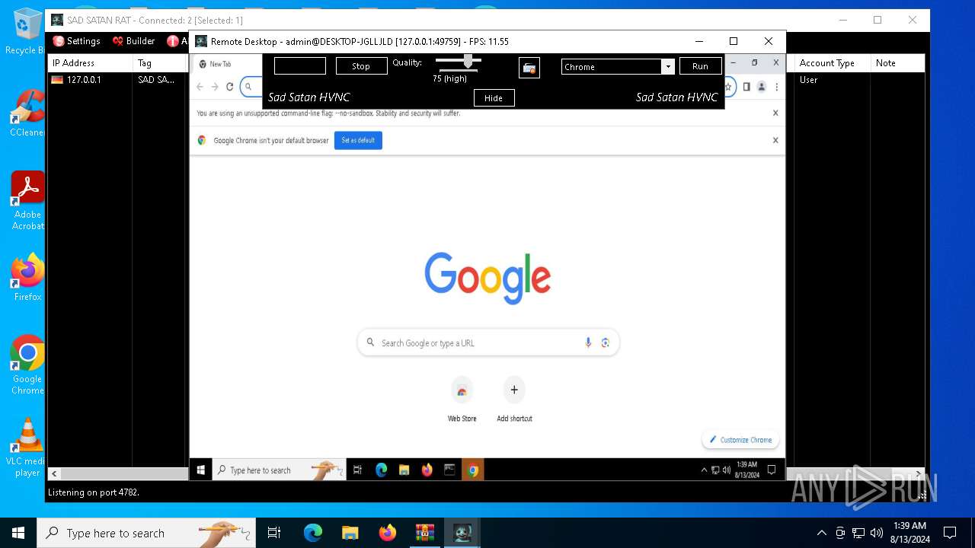Open the host volume control icon

877,533
